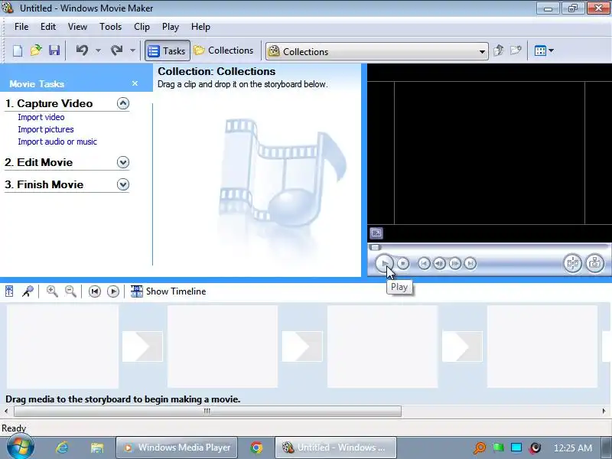Screen dimensions: 612x459
Task: Zoom out on the timeline
Action: pos(70,291)
